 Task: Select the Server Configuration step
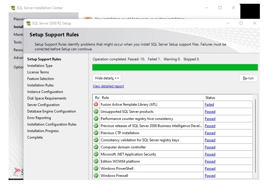coord(43,105)
